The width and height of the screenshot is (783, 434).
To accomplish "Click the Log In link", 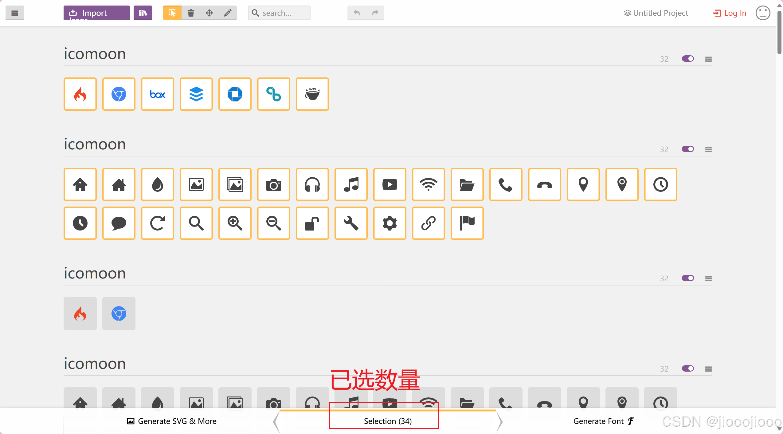I will point(730,13).
